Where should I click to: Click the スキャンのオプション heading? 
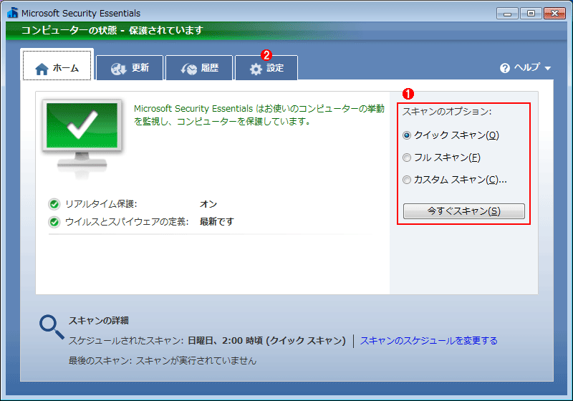coord(447,112)
